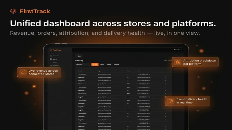Switch to the 30 days filter tab
This screenshot has height=130, width=232.
tap(117, 64)
